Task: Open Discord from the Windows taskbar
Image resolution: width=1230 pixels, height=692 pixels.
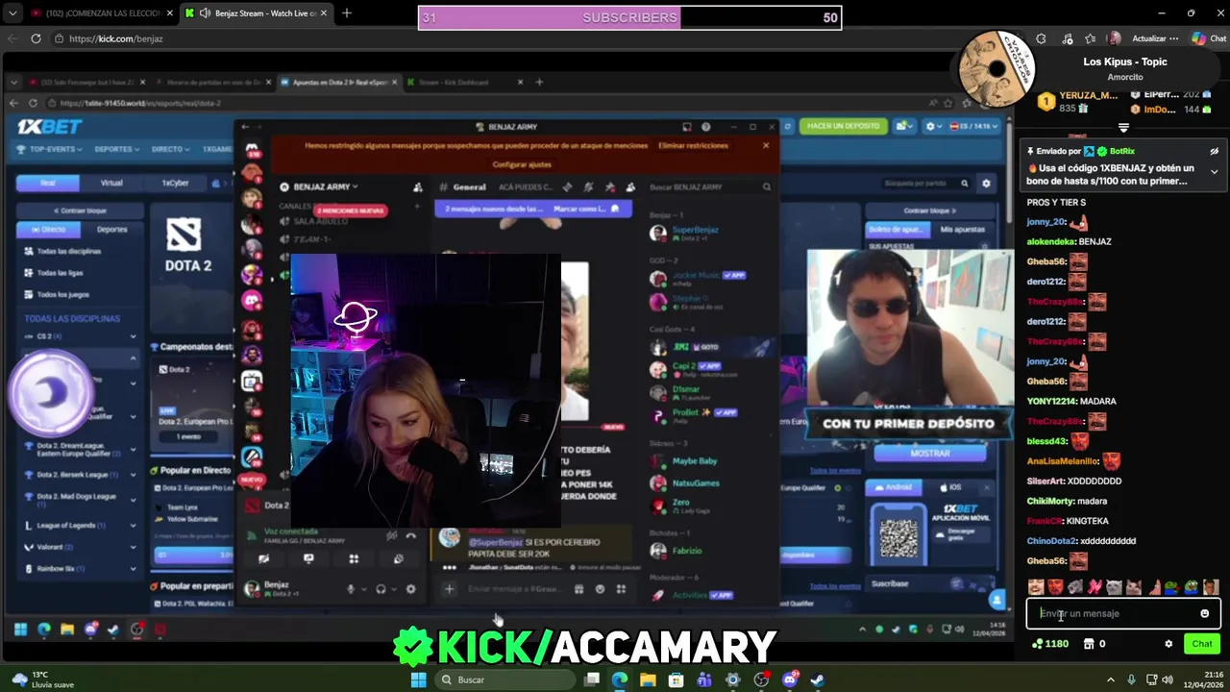Action: click(790, 680)
